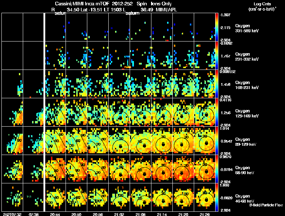Select the 68-90 keV panel at 20:50
Screen dimensions: 285x216
pyautogui.click(x=76, y=169)
